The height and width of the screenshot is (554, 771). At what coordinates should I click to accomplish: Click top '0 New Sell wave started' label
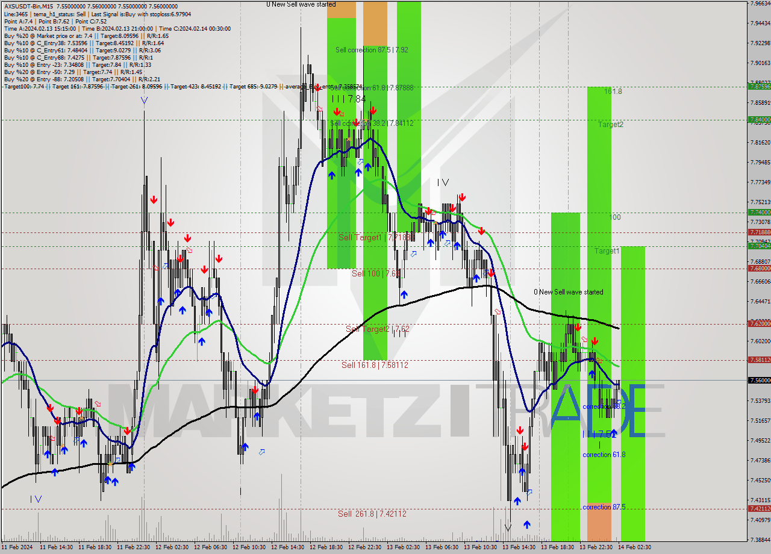tap(301, 4)
